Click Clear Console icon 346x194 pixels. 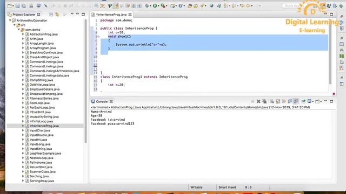(272, 101)
